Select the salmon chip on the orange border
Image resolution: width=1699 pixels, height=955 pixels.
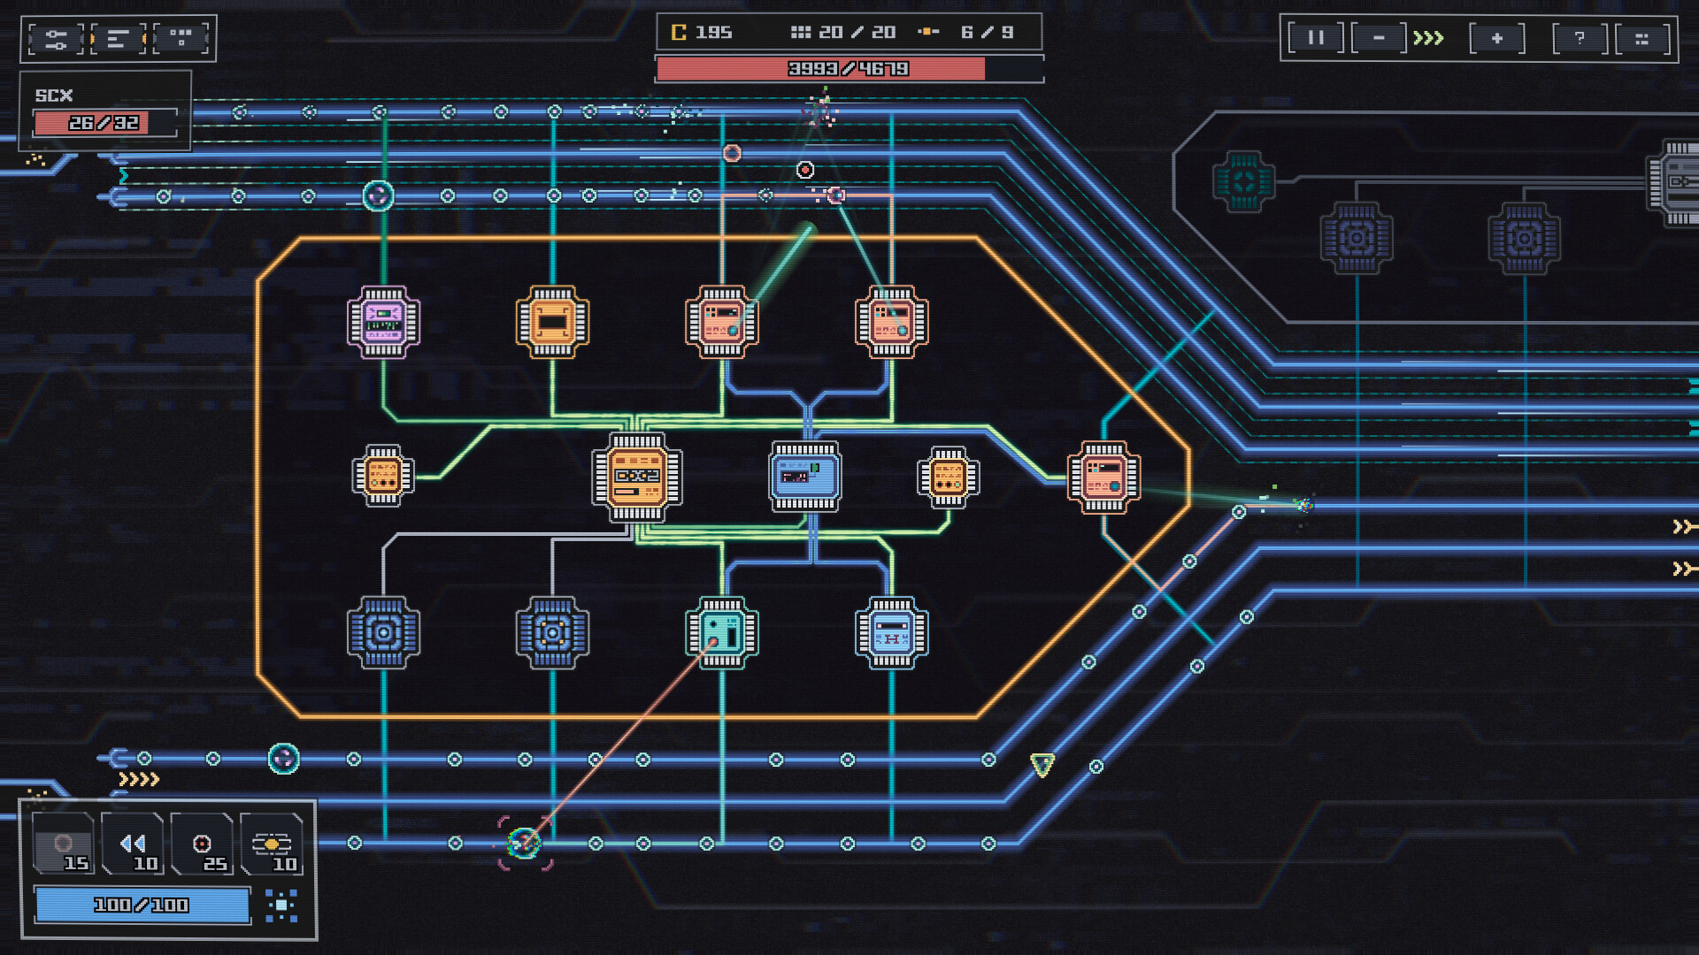tap(1103, 477)
